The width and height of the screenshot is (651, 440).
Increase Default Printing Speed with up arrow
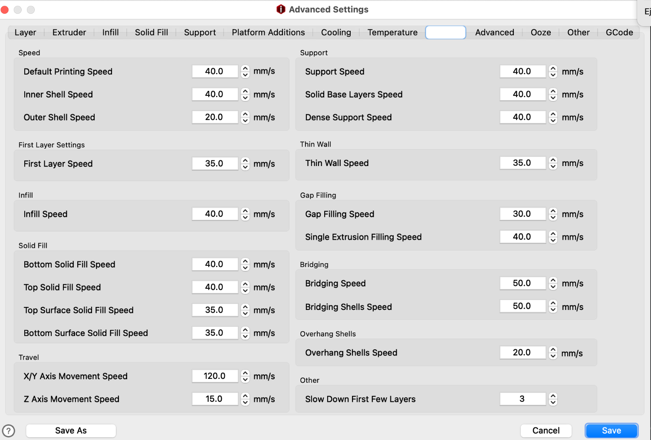(x=245, y=68)
